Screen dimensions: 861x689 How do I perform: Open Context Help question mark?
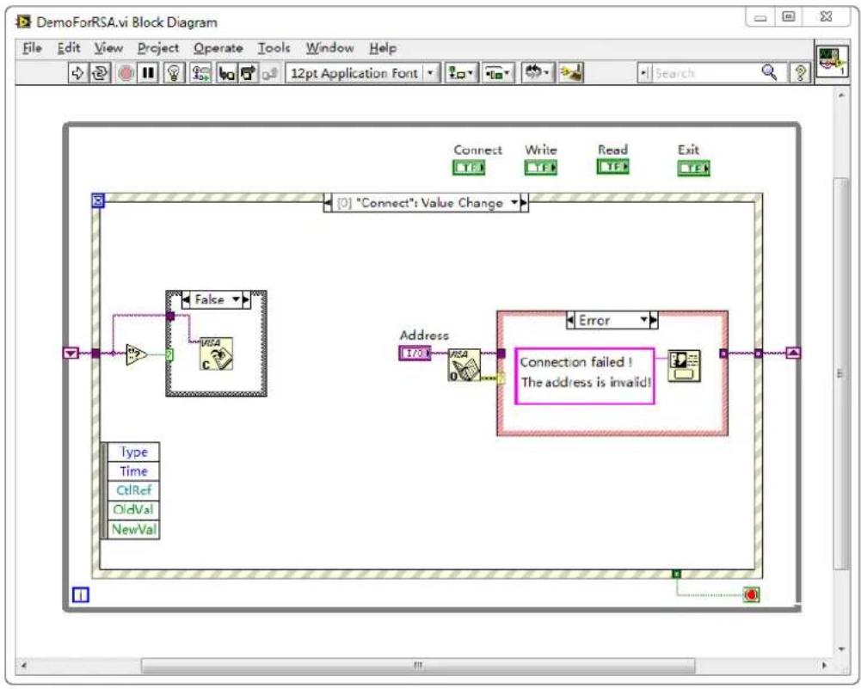[801, 73]
